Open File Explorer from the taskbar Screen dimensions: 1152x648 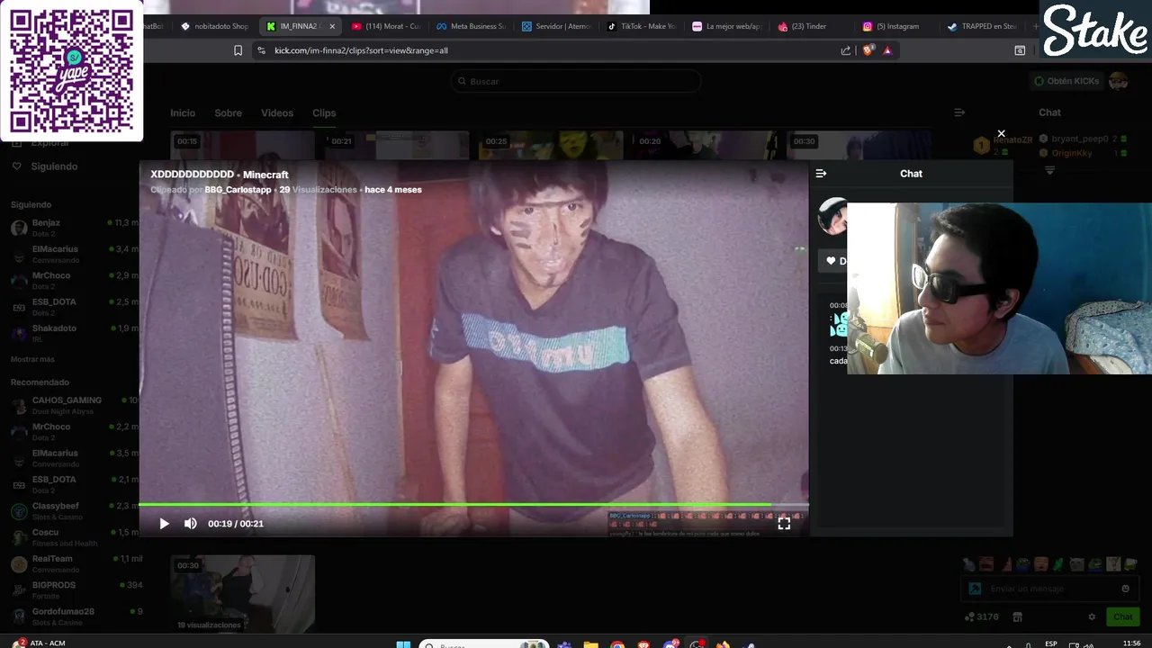[590, 644]
